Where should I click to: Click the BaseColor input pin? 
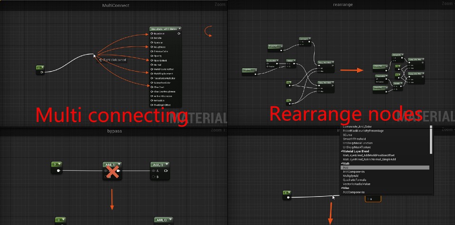[x=152, y=34]
